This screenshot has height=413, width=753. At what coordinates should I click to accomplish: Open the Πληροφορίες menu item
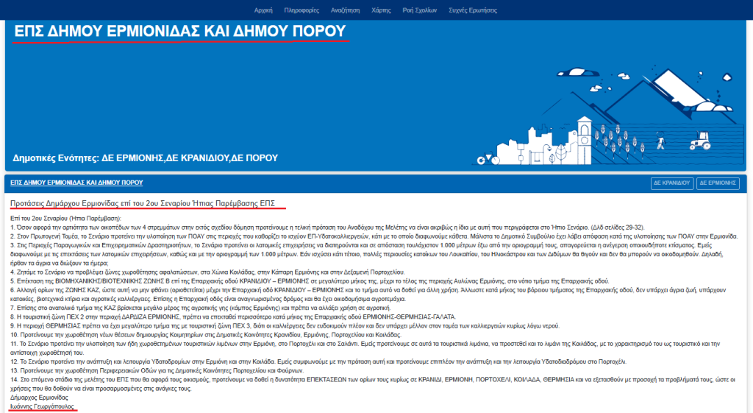click(x=301, y=10)
